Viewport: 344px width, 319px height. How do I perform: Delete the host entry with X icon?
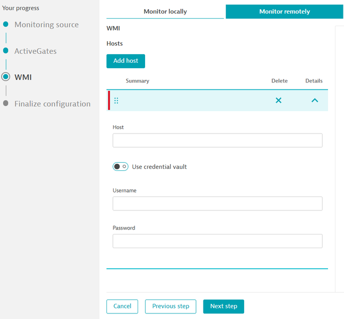pyautogui.click(x=278, y=100)
